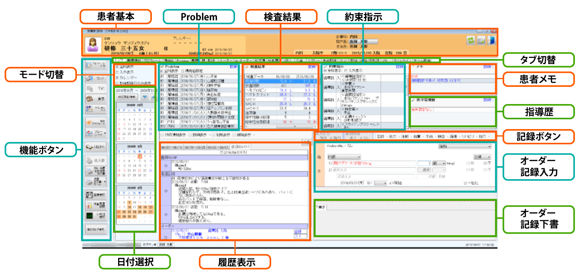Click the セット icon in the sidebar
The width and height of the screenshot is (580, 275).
[95, 79]
